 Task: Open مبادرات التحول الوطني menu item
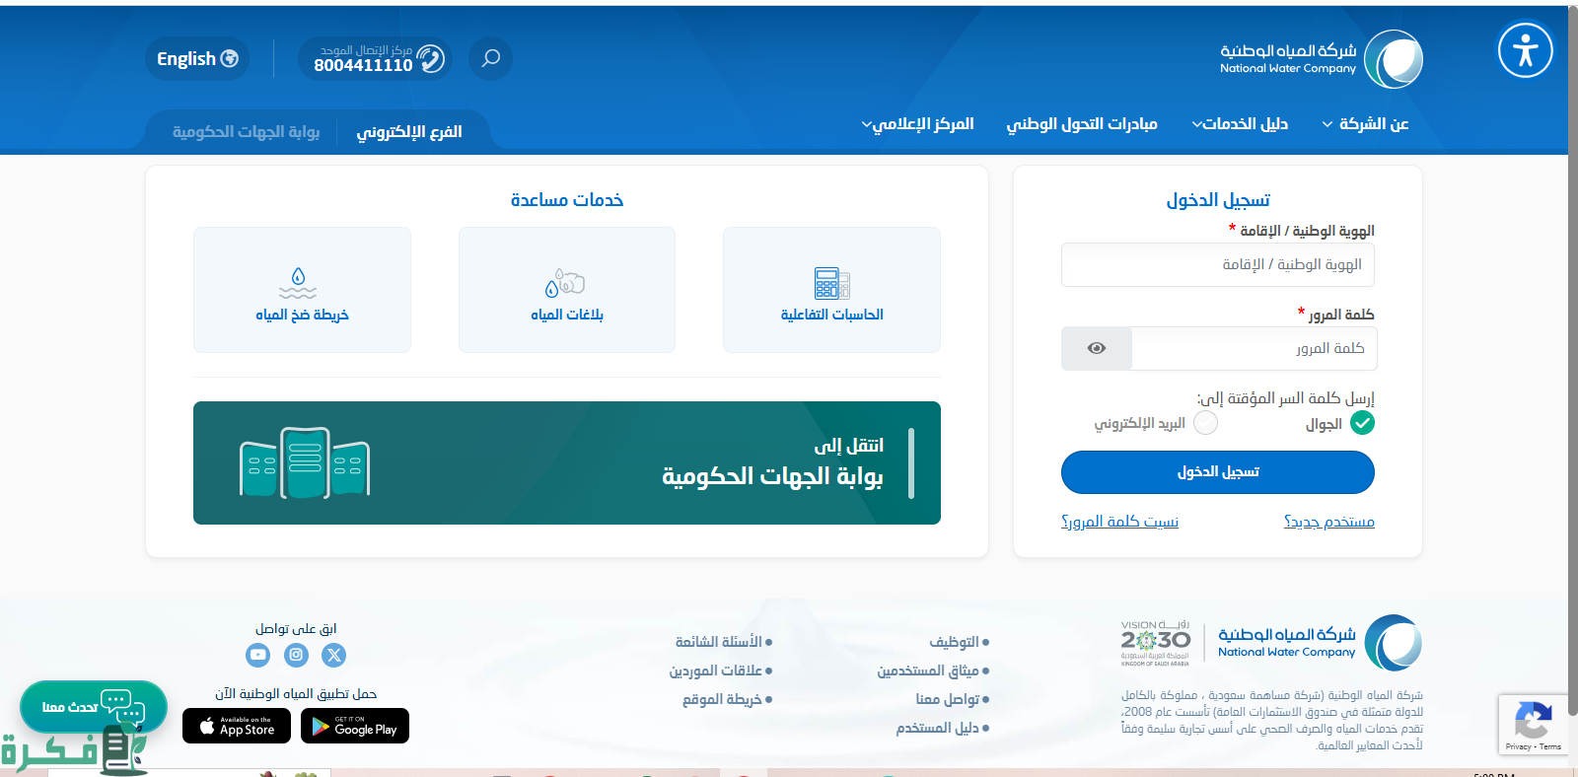pos(1081,124)
